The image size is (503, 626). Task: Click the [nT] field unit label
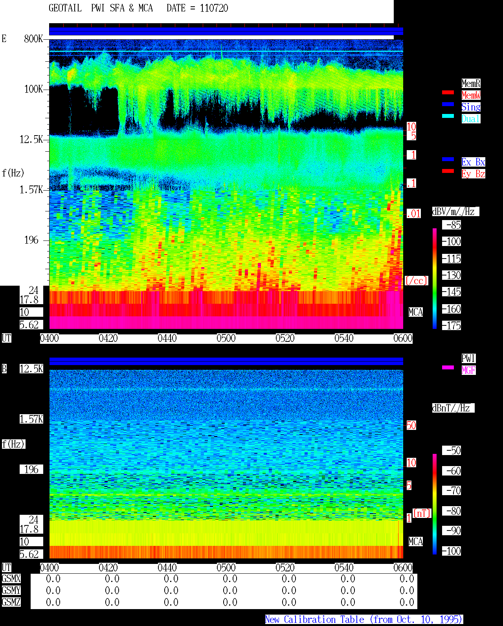422,513
